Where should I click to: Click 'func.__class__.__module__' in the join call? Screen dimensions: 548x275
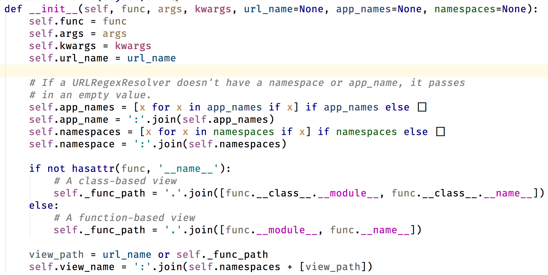point(302,193)
